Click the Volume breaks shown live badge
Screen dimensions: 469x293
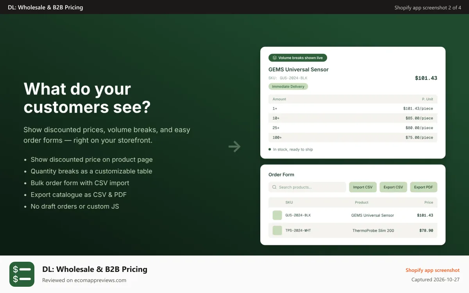pos(298,58)
